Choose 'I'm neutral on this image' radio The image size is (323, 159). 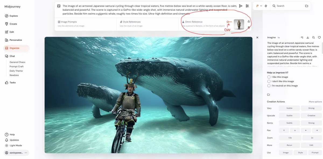click(269, 86)
